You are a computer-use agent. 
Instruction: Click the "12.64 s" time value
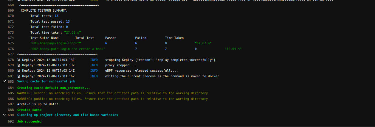[x=233, y=49]
